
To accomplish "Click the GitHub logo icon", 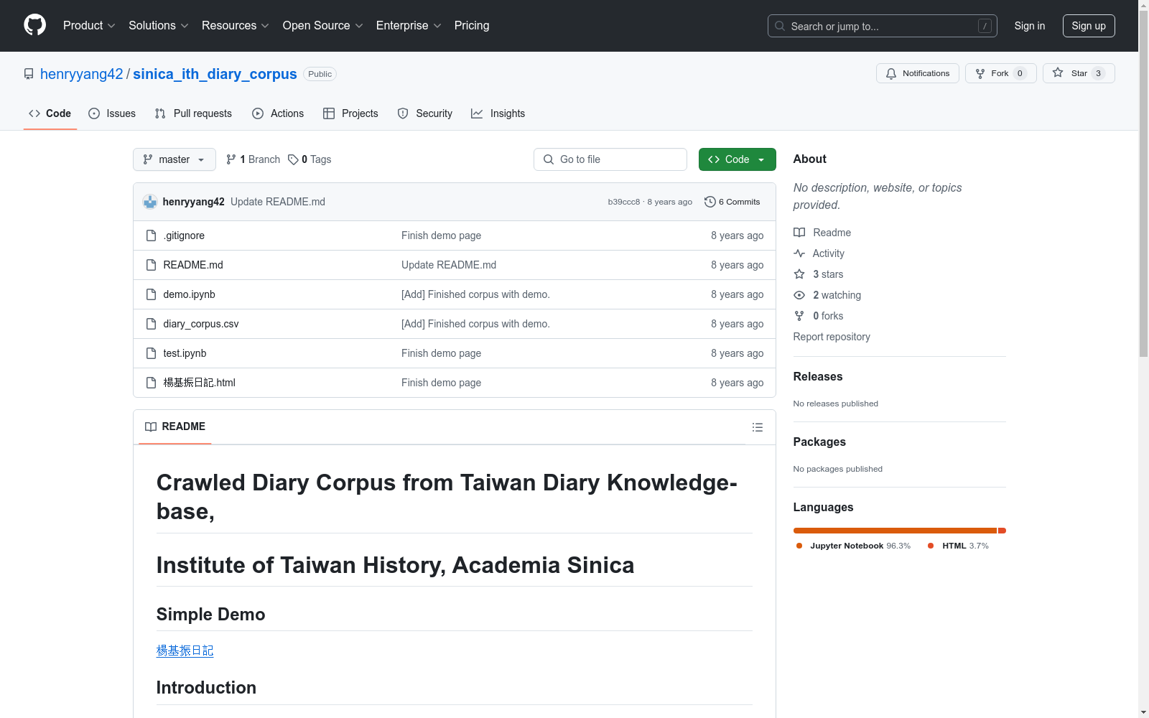I will click(x=34, y=25).
